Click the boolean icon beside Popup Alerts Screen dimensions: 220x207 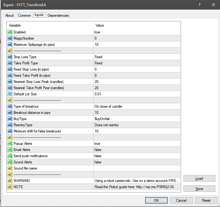pos(10,144)
